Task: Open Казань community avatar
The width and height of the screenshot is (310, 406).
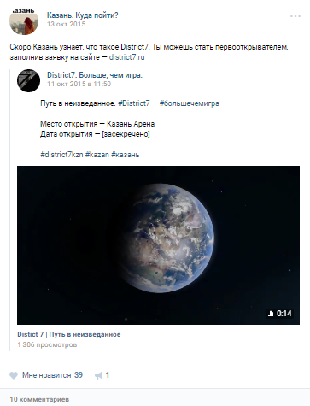Action: 24,21
